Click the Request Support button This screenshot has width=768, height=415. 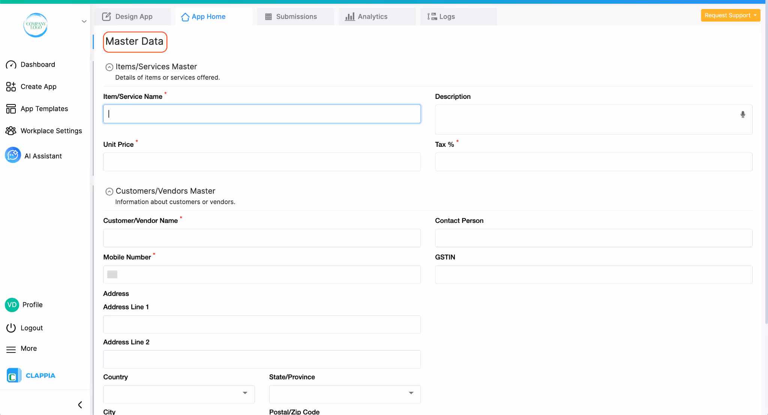[x=730, y=15]
